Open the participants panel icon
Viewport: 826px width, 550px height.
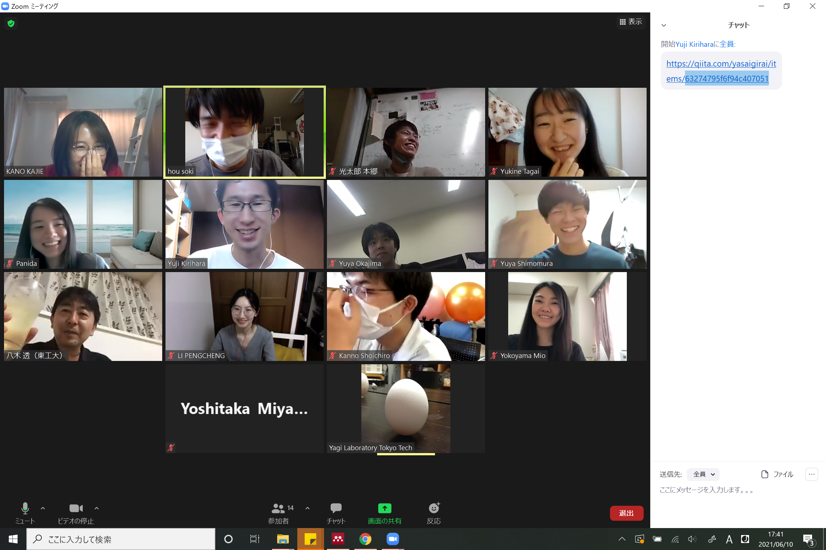point(278,509)
